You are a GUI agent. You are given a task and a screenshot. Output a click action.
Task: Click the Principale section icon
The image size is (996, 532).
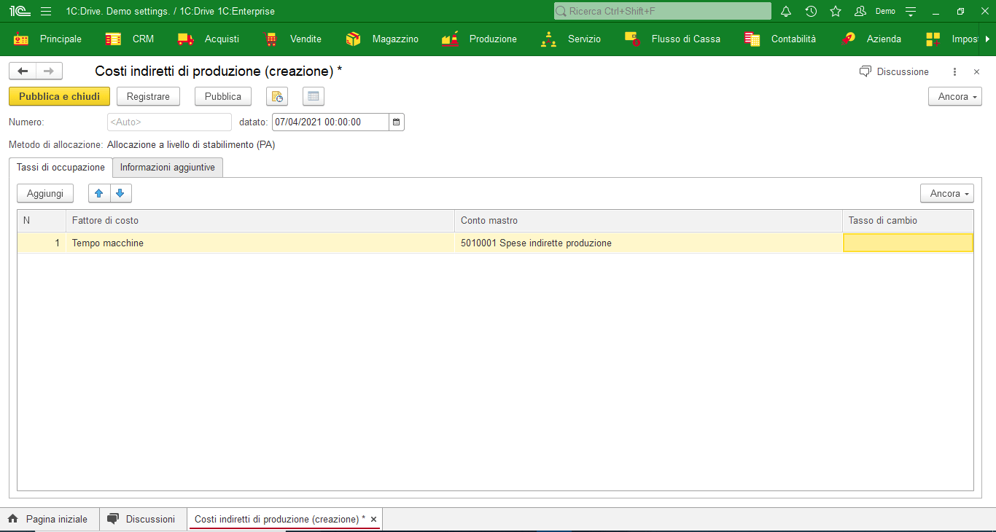pos(21,39)
